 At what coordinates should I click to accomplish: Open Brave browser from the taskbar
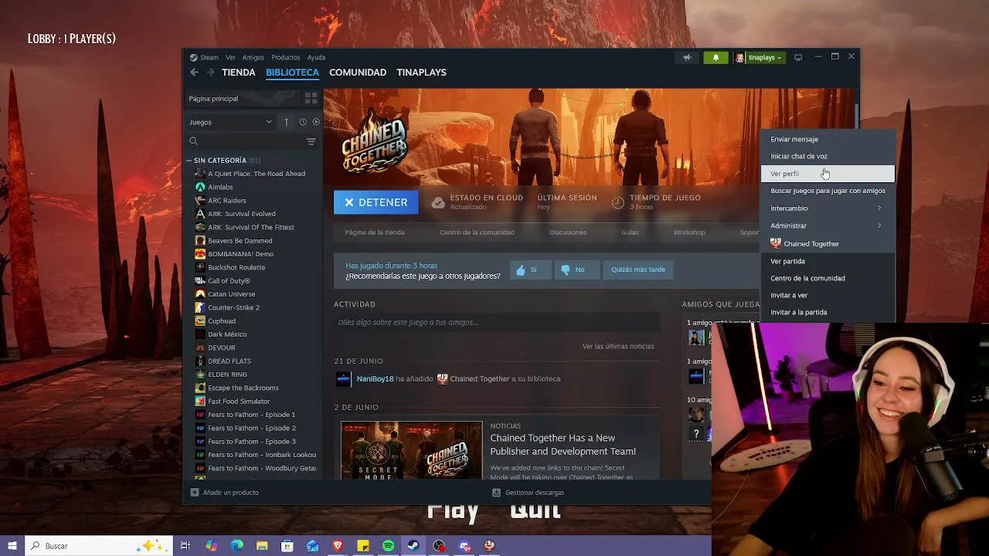click(x=338, y=546)
